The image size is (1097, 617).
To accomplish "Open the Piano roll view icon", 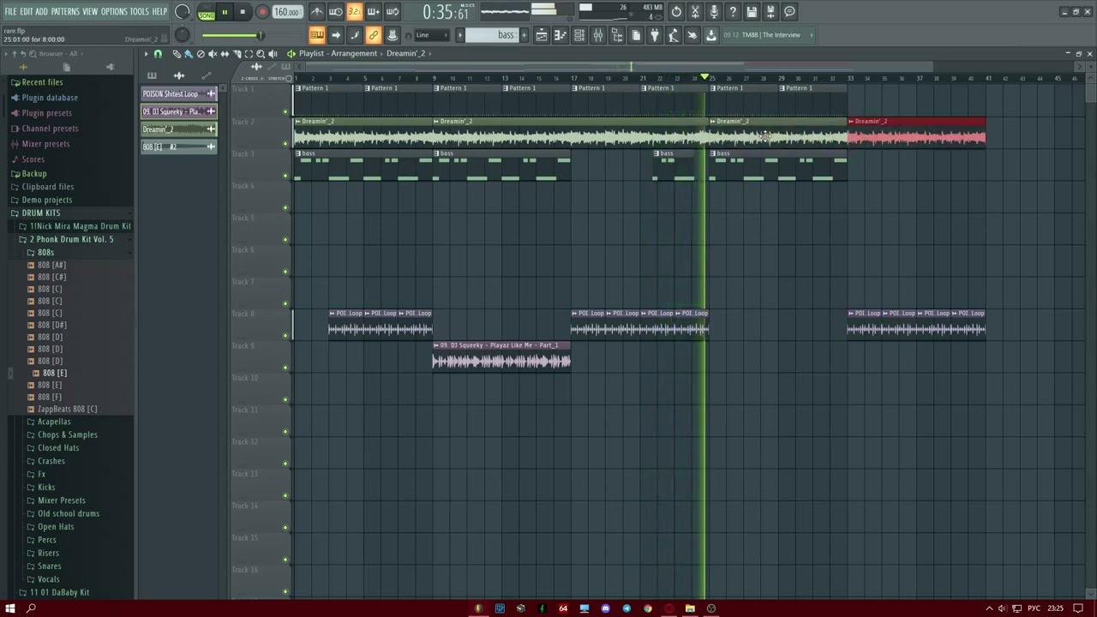I will tap(560, 35).
